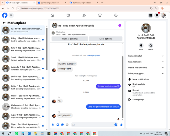Open the Reels video icon
Screen dimensions: 170x136
point(68,15)
